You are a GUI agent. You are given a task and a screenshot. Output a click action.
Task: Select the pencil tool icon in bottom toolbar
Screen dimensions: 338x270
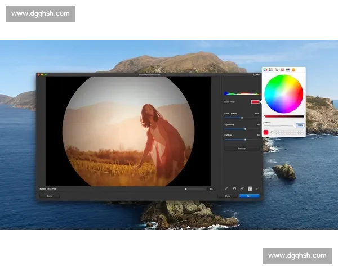point(226,188)
